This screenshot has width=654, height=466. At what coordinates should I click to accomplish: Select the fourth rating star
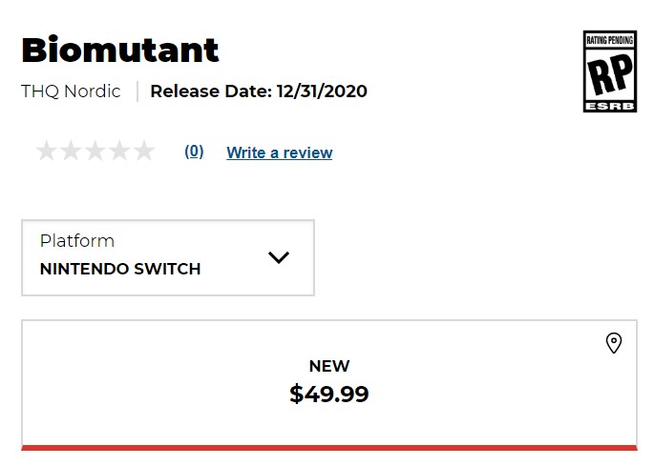pos(119,151)
